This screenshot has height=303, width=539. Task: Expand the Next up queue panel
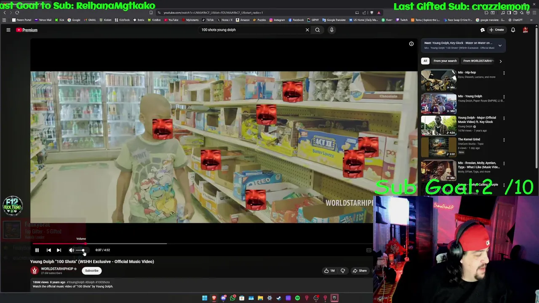(x=500, y=45)
